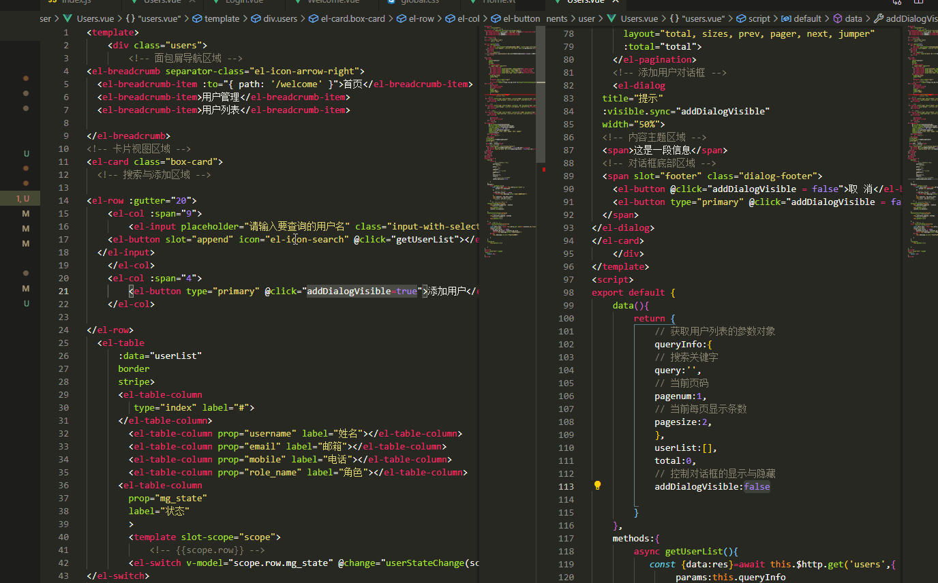The width and height of the screenshot is (938, 583).
Task: Click the 'return {' line in data()
Action: pos(654,318)
